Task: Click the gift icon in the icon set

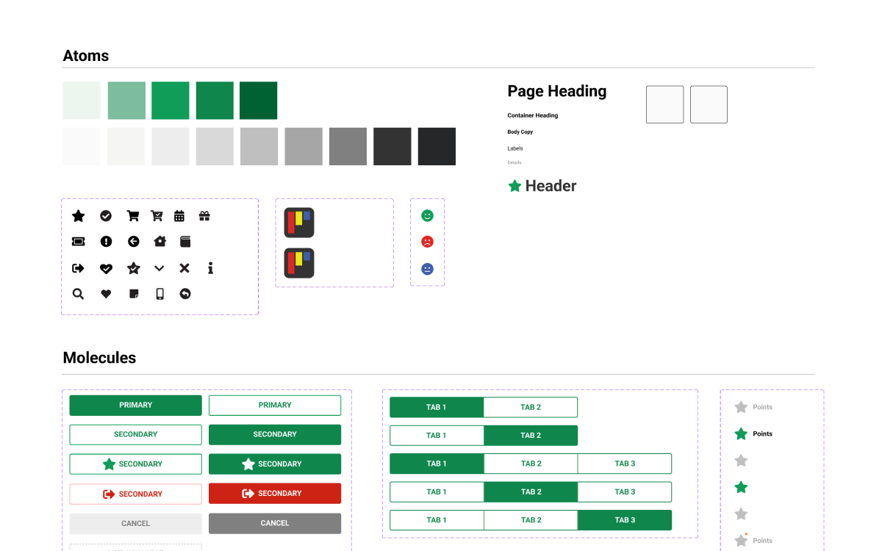Action: pos(204,215)
